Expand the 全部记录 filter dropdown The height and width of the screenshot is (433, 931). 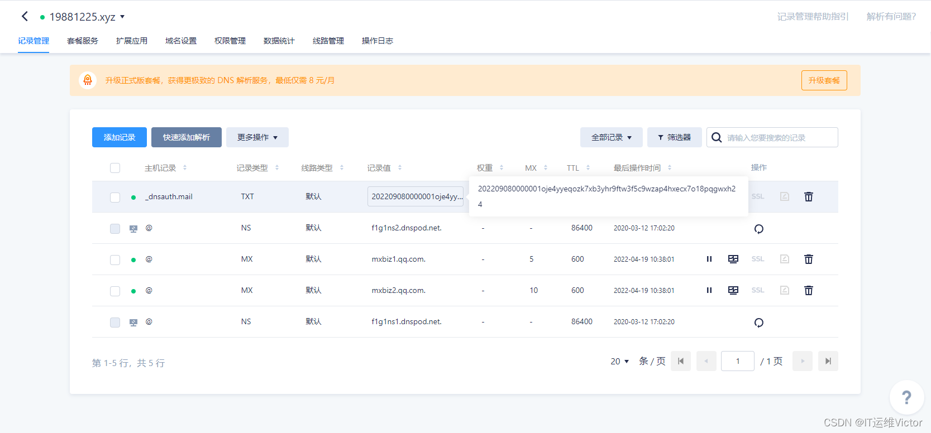612,137
